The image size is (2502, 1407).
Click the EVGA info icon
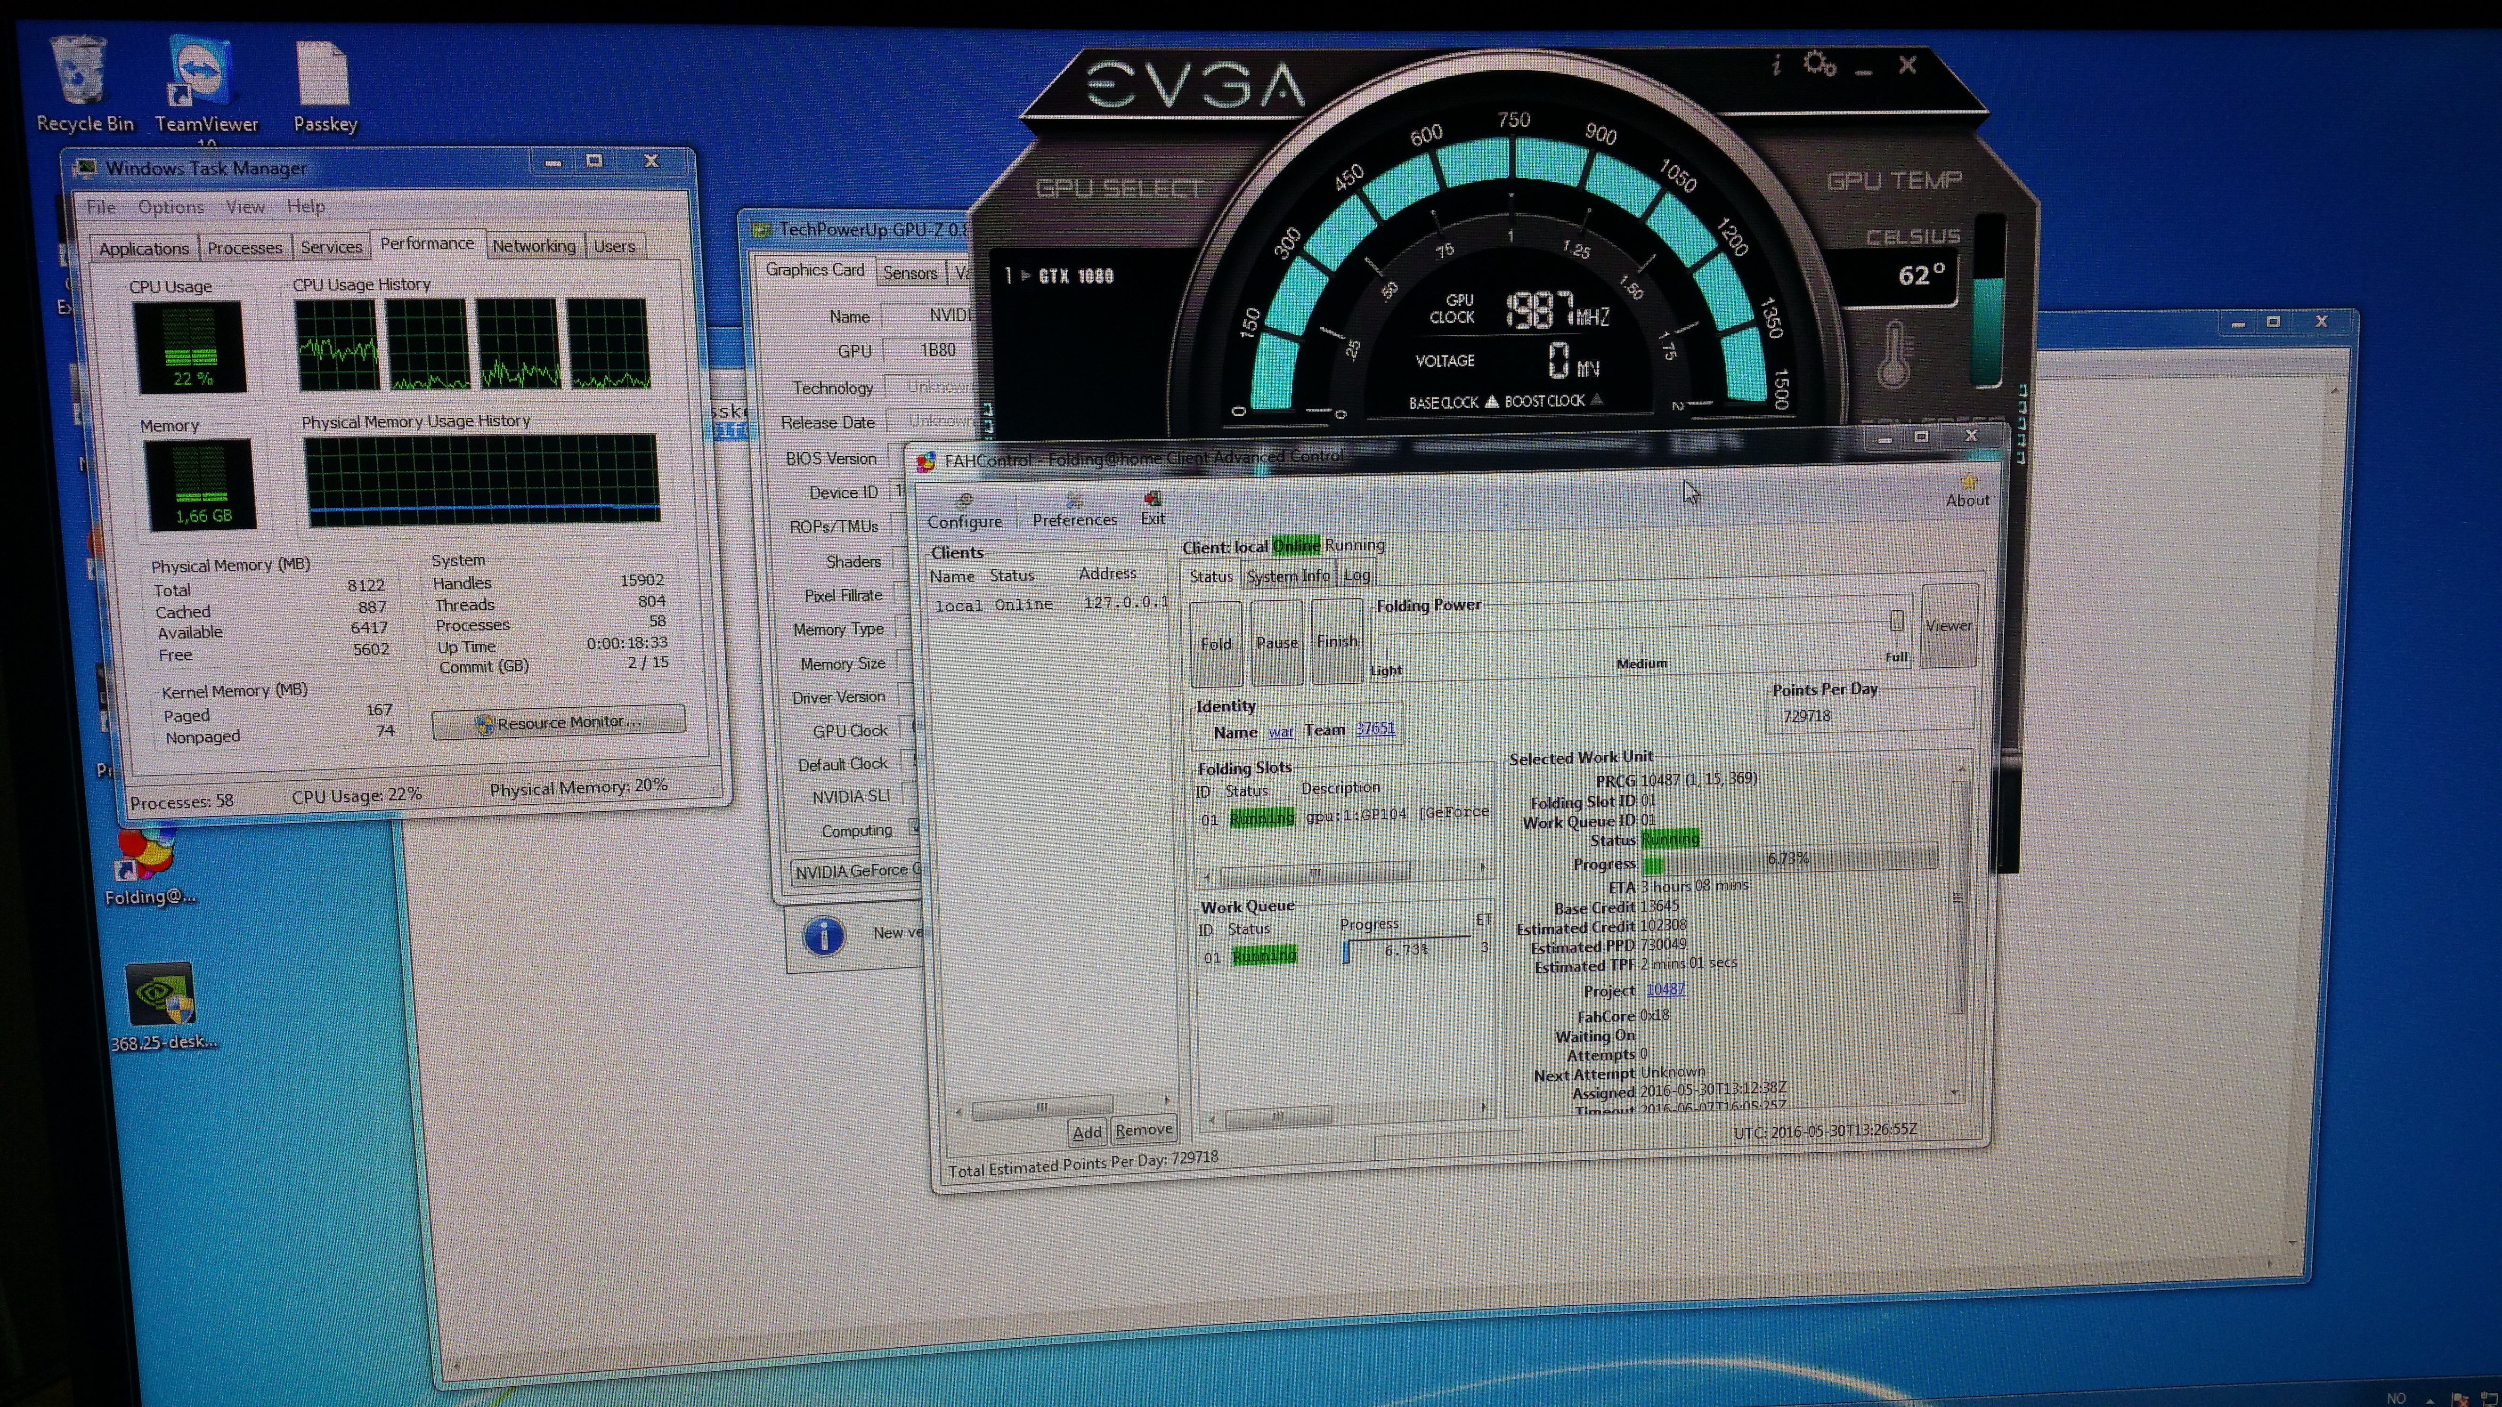coord(1776,65)
